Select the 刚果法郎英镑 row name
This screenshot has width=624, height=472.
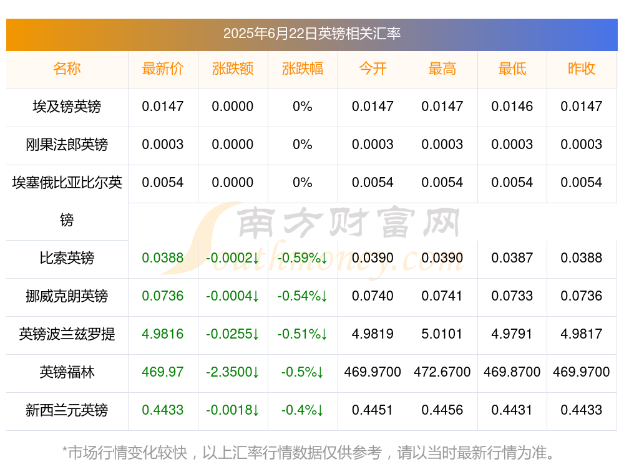(x=67, y=145)
